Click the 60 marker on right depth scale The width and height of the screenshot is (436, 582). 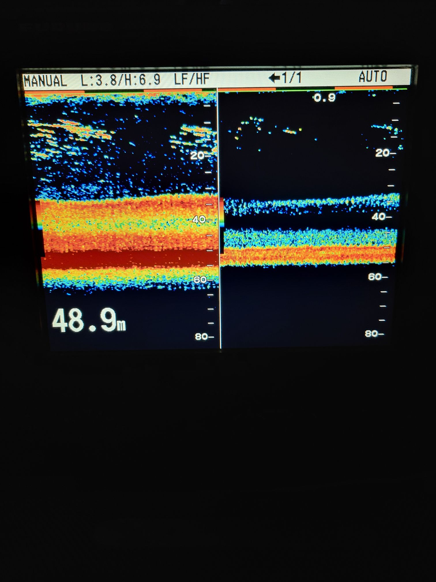(375, 277)
